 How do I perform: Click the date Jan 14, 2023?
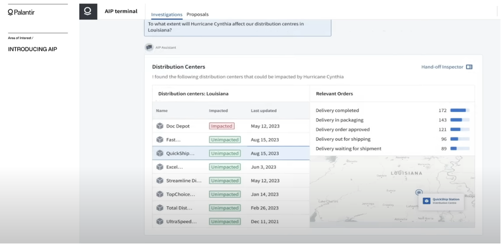[264, 194]
